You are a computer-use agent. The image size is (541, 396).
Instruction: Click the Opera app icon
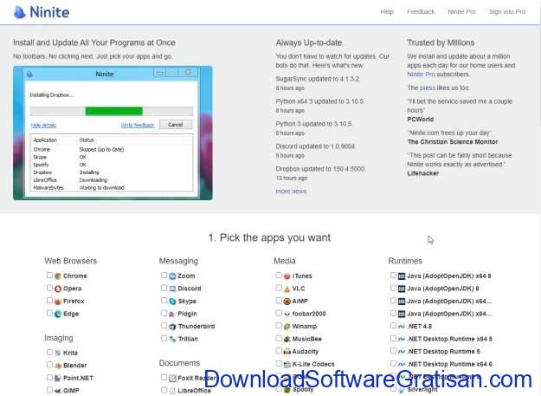pos(58,289)
